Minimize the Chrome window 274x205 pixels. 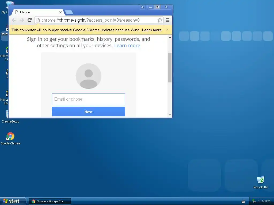click(x=150, y=7)
